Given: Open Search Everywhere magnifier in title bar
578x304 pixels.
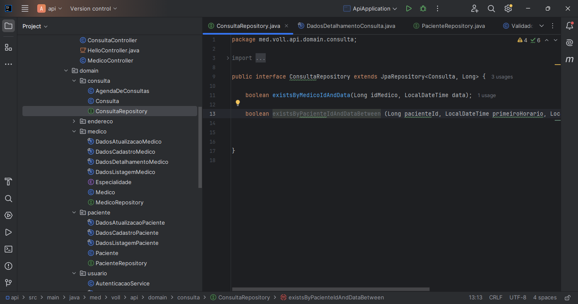Looking at the screenshot, I should 491,8.
